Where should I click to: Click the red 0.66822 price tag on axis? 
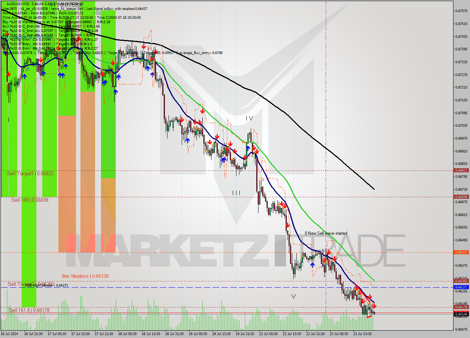(461, 170)
